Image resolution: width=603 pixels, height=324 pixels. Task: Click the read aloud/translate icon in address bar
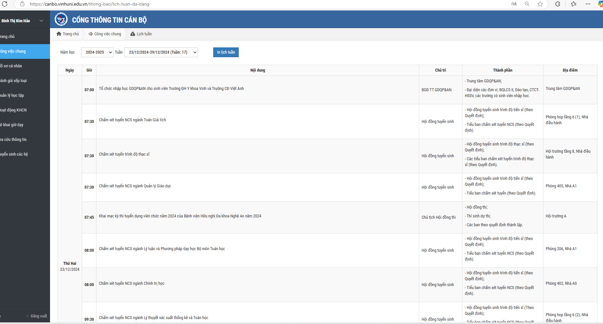pos(514,4)
